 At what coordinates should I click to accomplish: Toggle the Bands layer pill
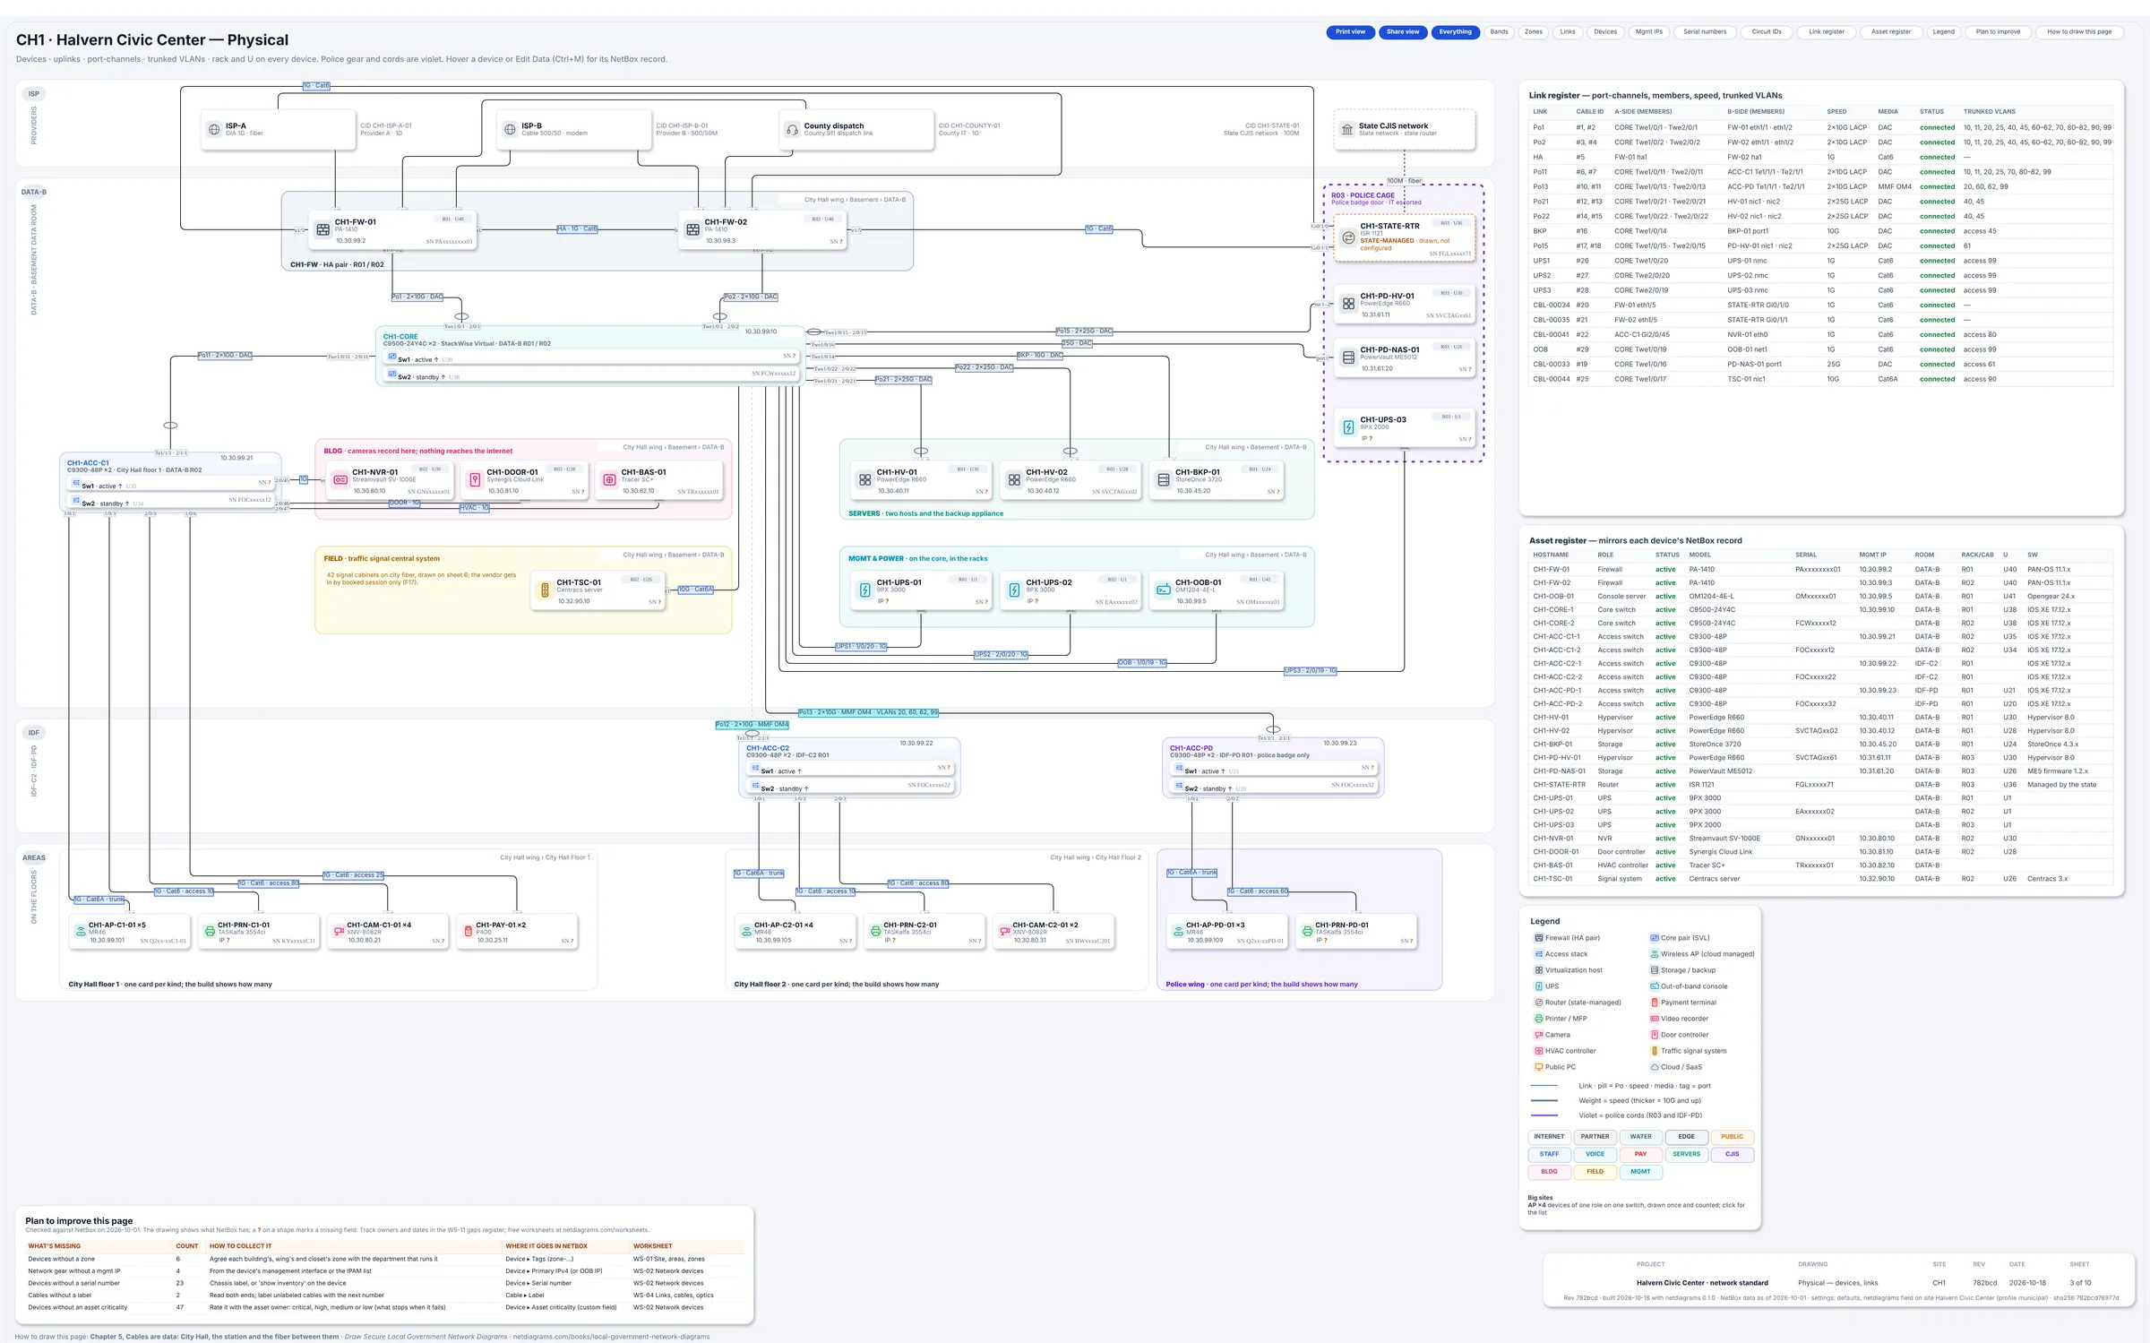pyautogui.click(x=1499, y=32)
